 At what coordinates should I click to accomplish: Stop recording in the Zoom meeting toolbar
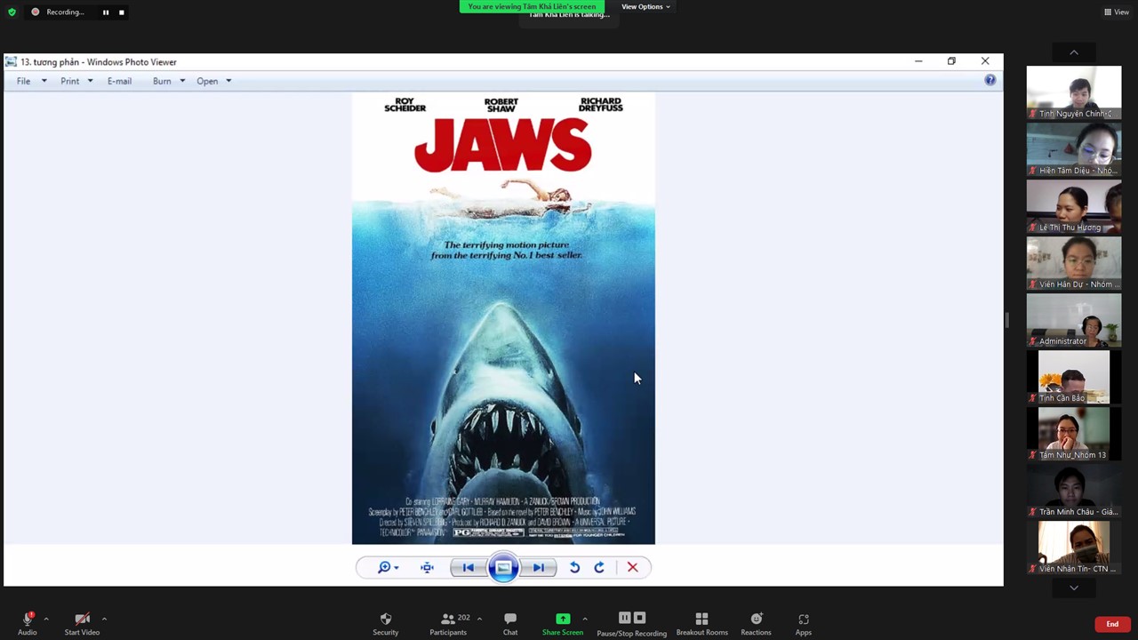[x=639, y=618]
